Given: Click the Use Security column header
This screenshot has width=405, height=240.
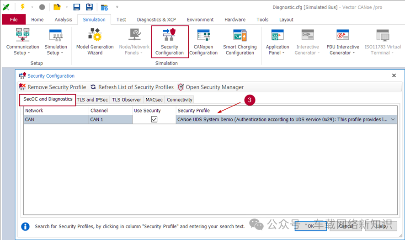Looking at the screenshot, I should [154, 111].
